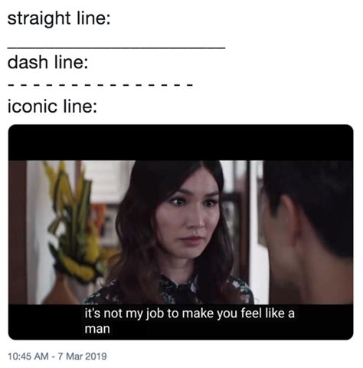Image resolution: width=363 pixels, height=368 pixels.
Task: Click the brown door frame in the image
Action: tap(18, 232)
